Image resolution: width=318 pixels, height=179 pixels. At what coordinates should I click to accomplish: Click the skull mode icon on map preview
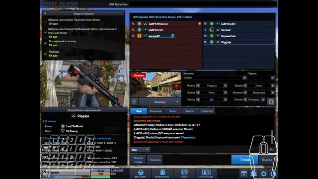[x=176, y=88]
